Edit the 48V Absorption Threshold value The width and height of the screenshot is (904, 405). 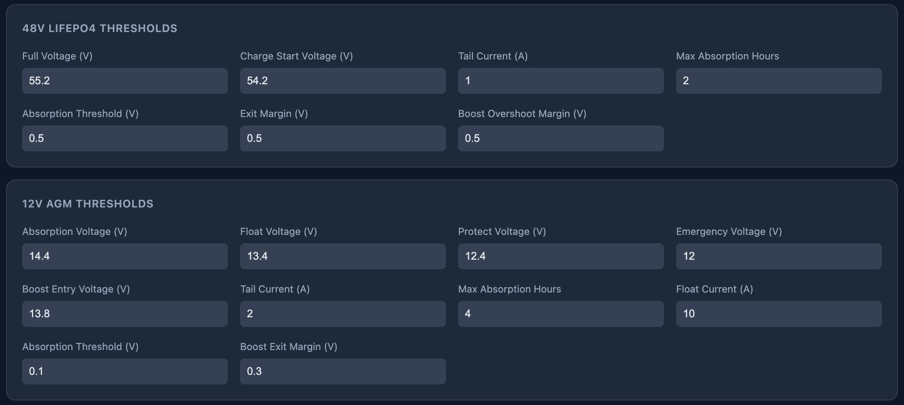(125, 138)
